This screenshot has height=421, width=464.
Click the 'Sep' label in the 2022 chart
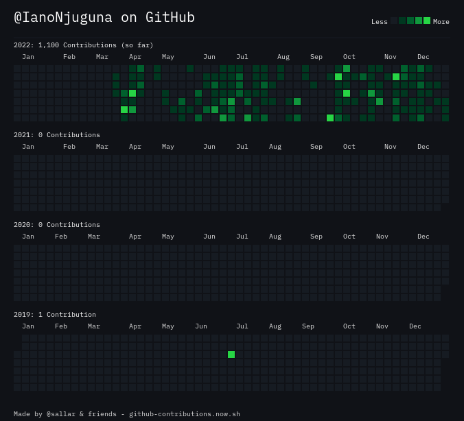(x=316, y=57)
